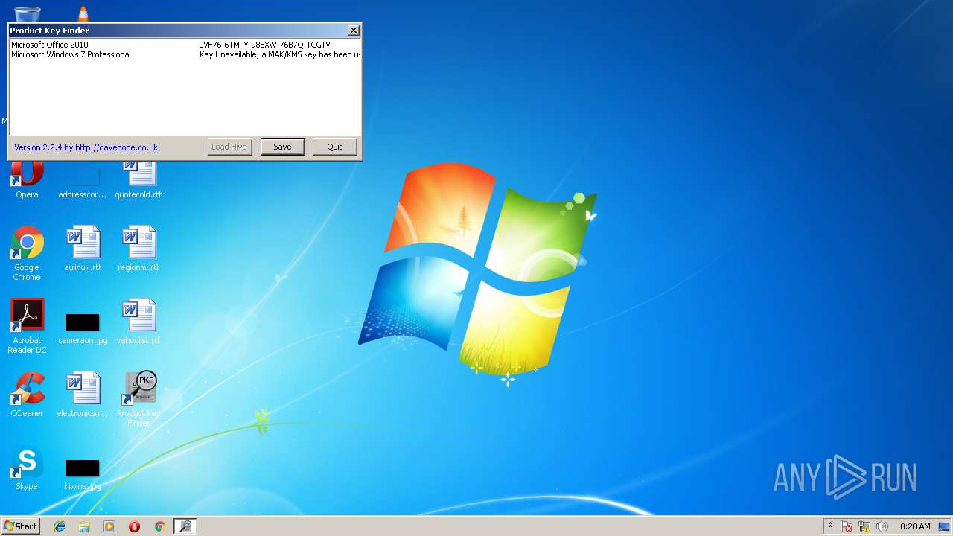
Task: Show hidden system tray icons
Action: click(830, 526)
